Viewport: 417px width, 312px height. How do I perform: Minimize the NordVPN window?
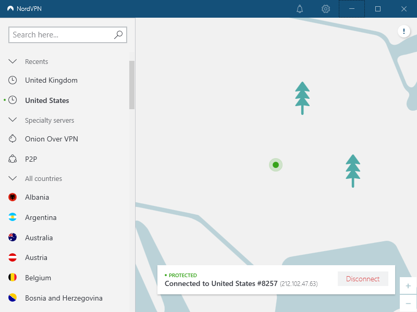click(x=352, y=9)
